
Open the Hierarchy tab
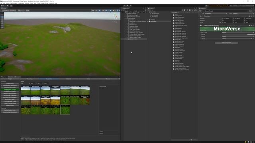tap(126, 8)
